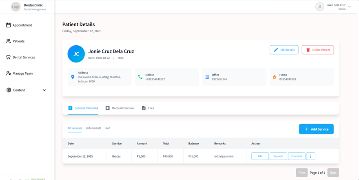
Task: Click the user avatar icon in header
Action: click(x=320, y=7)
